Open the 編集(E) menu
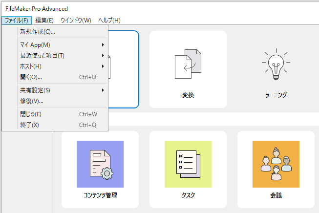This screenshot has width=319, height=213. click(44, 21)
